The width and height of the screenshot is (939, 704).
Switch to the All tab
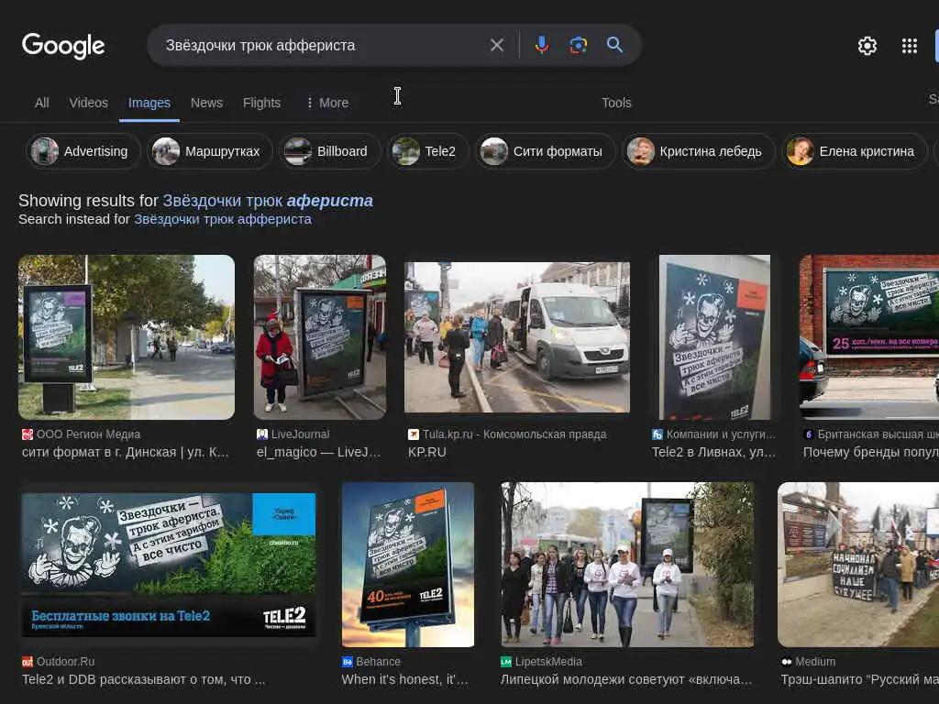pos(42,103)
